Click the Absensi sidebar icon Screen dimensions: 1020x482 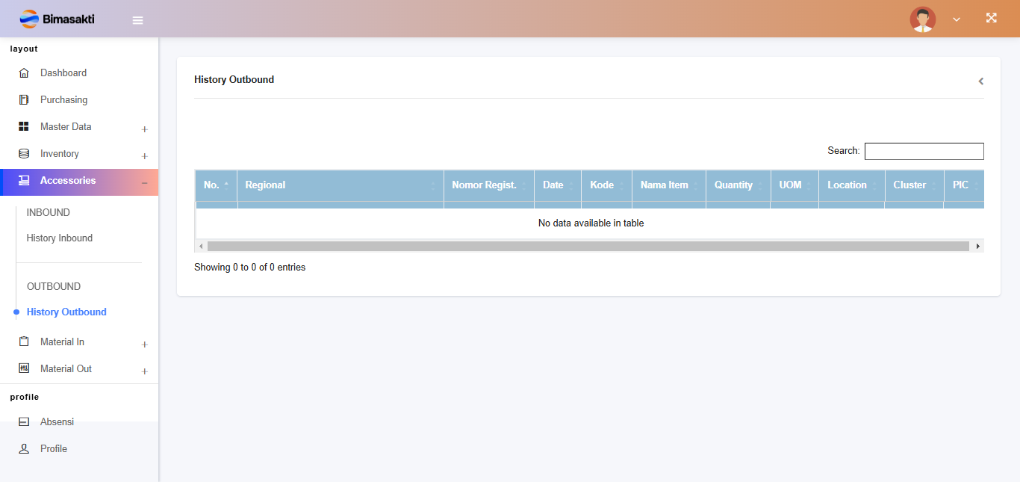(24, 422)
